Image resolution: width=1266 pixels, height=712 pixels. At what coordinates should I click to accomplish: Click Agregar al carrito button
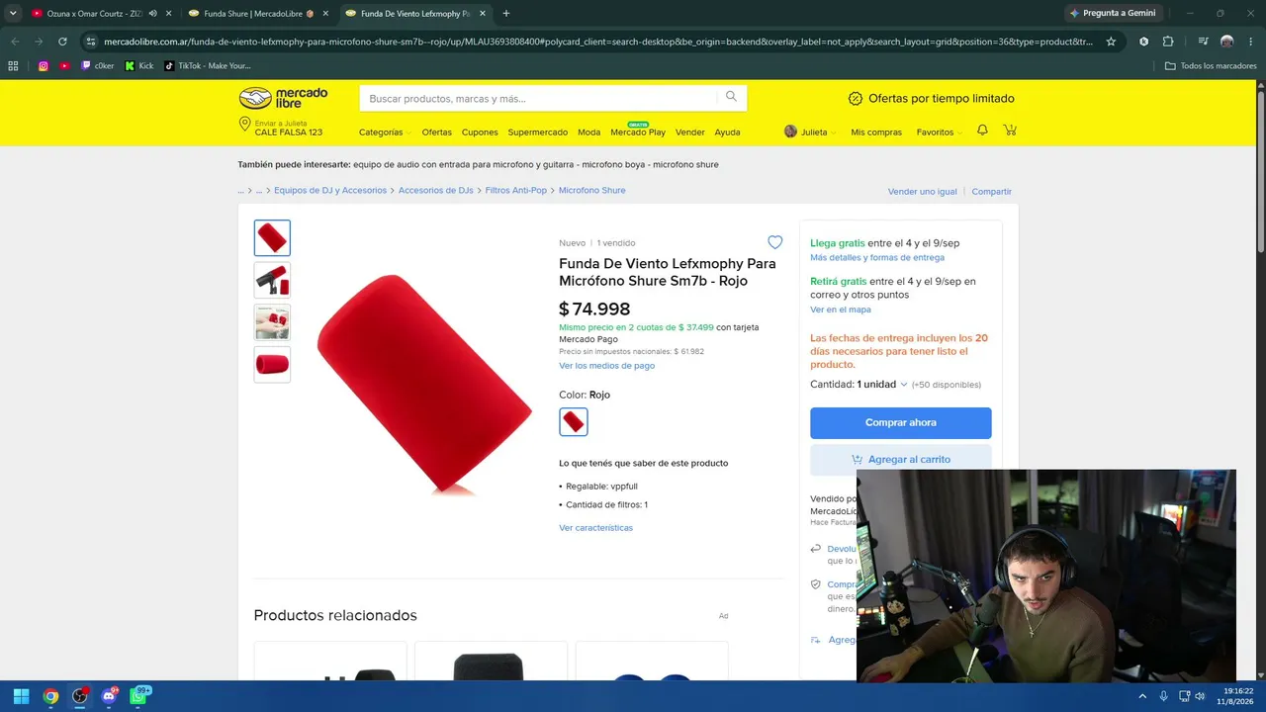click(x=900, y=459)
